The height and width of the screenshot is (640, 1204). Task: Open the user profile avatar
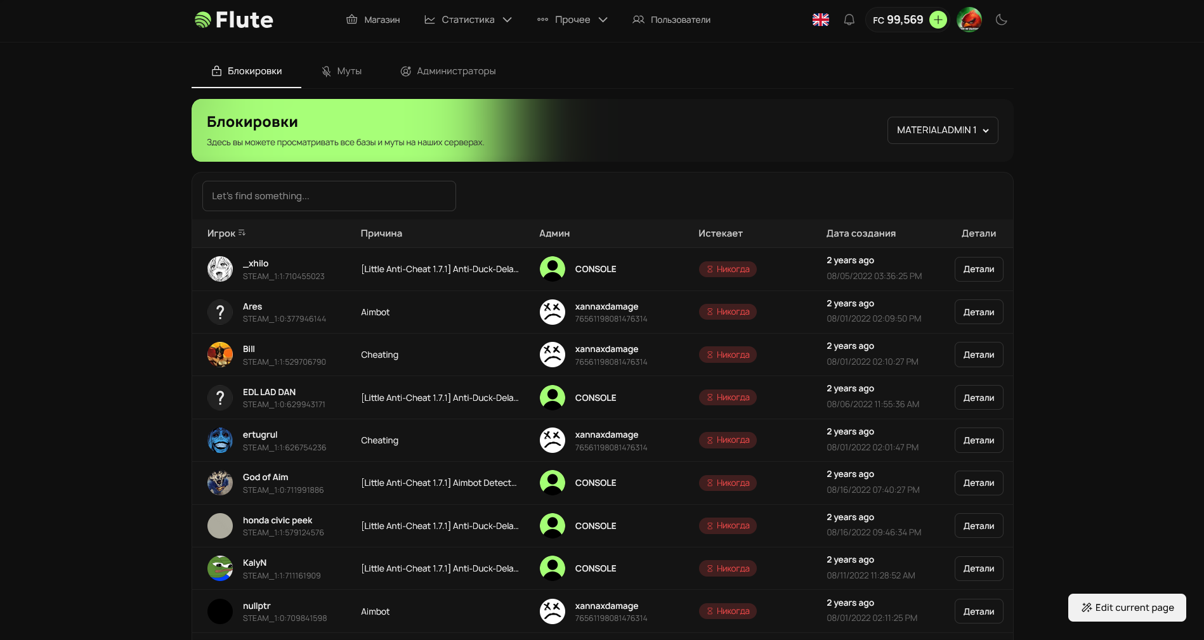969,20
